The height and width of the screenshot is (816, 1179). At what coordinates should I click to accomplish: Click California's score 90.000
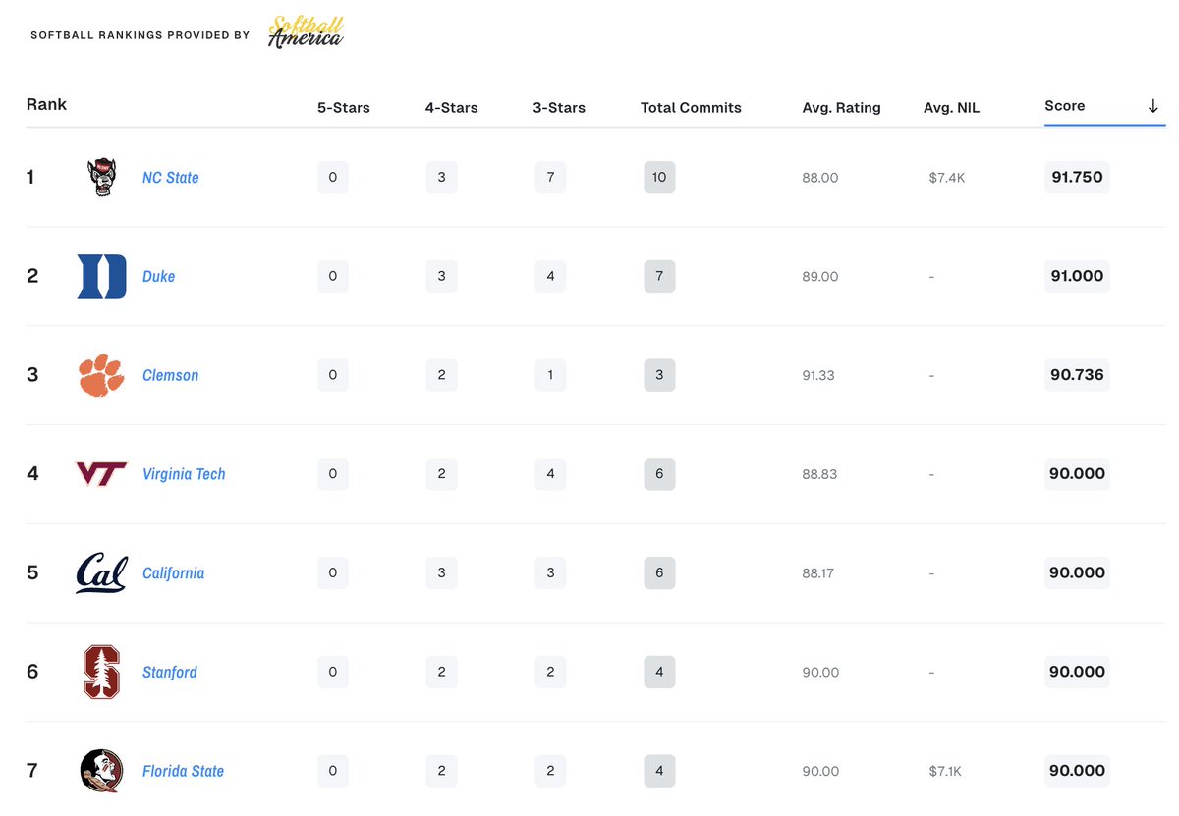point(1077,573)
